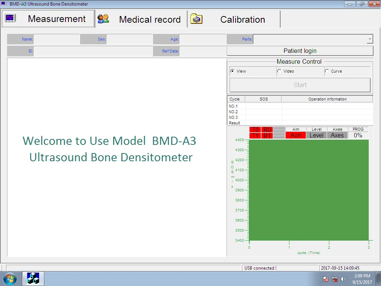Click the Action Center flag tray icon

point(326,279)
